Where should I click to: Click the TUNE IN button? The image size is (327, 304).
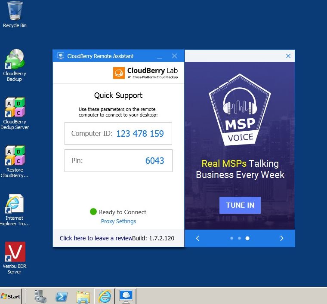(x=240, y=205)
